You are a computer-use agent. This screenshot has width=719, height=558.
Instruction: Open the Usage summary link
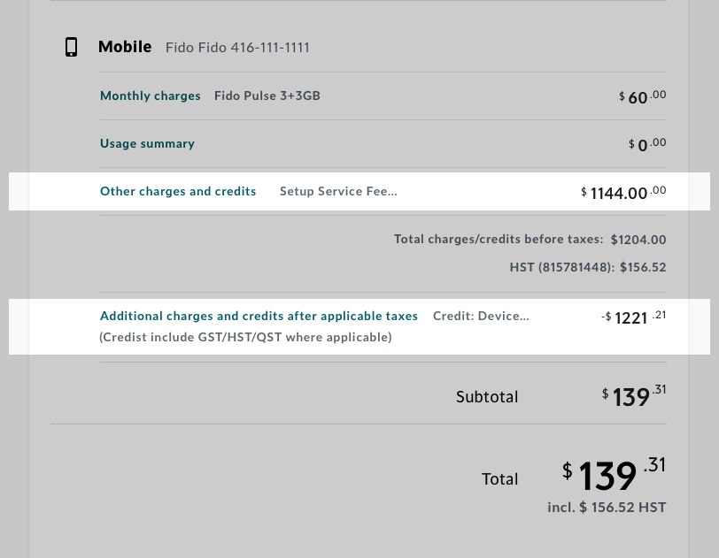click(x=147, y=143)
